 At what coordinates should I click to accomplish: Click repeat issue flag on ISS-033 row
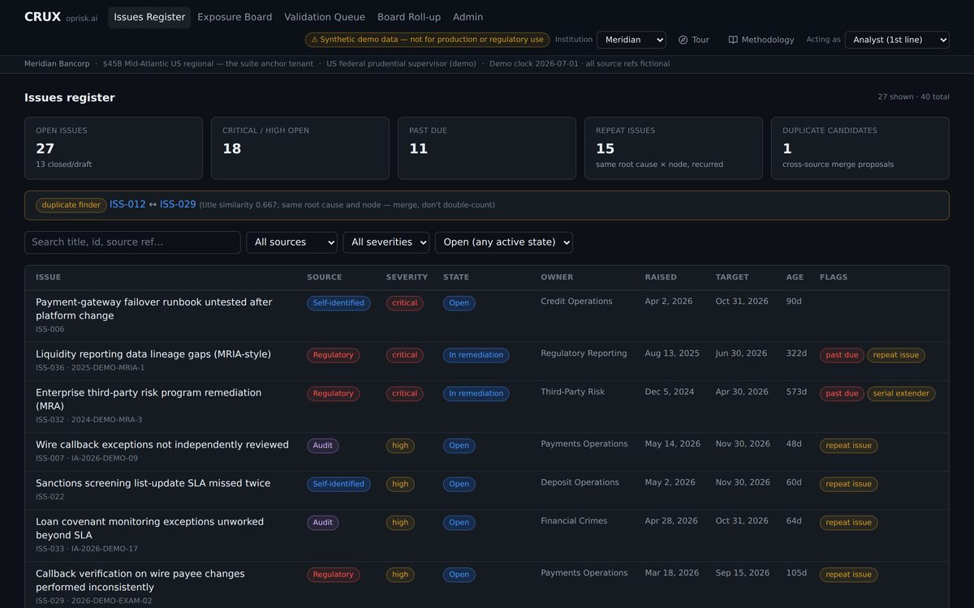849,523
